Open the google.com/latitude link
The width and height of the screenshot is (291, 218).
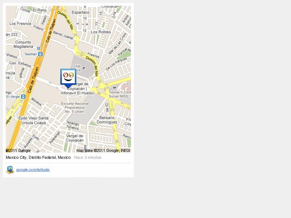point(33,170)
